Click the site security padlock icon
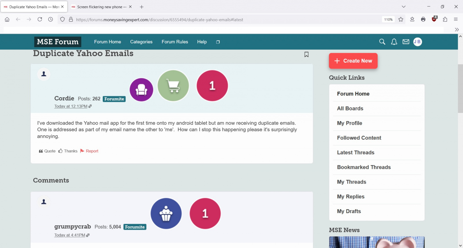 coord(71,19)
